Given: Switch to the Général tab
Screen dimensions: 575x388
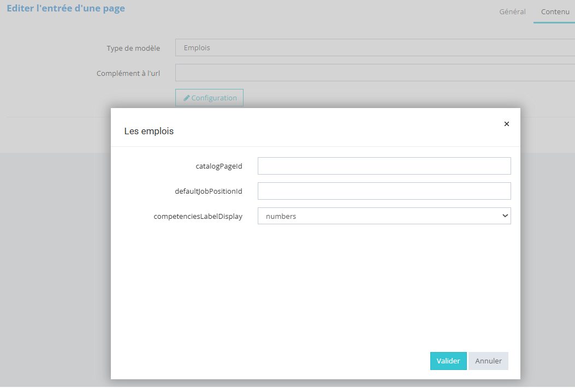Looking at the screenshot, I should (x=512, y=11).
